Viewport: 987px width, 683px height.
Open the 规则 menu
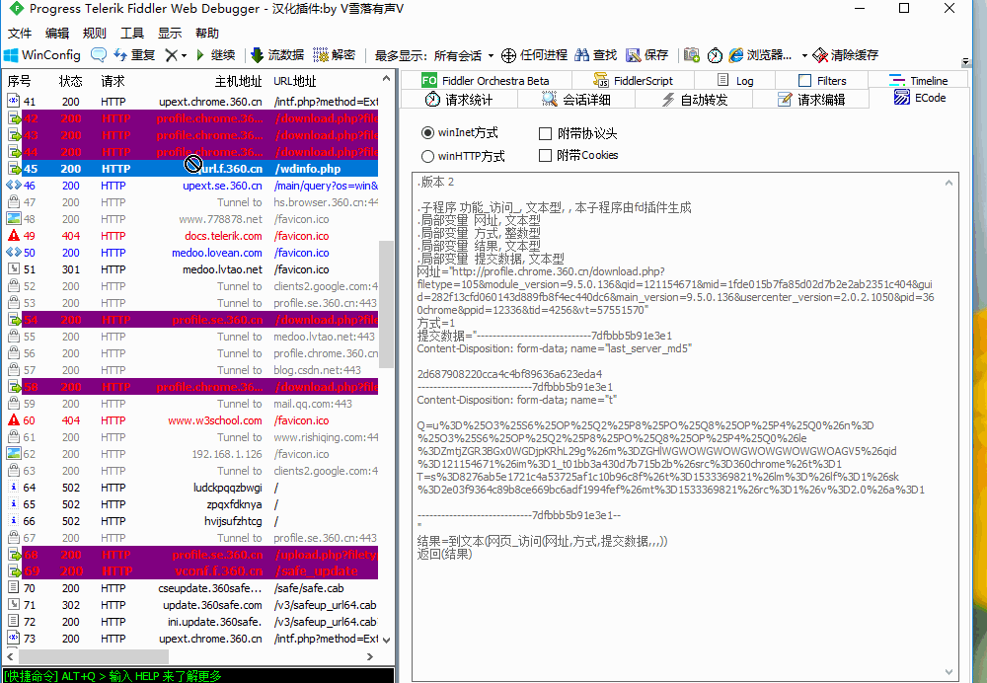[x=95, y=34]
